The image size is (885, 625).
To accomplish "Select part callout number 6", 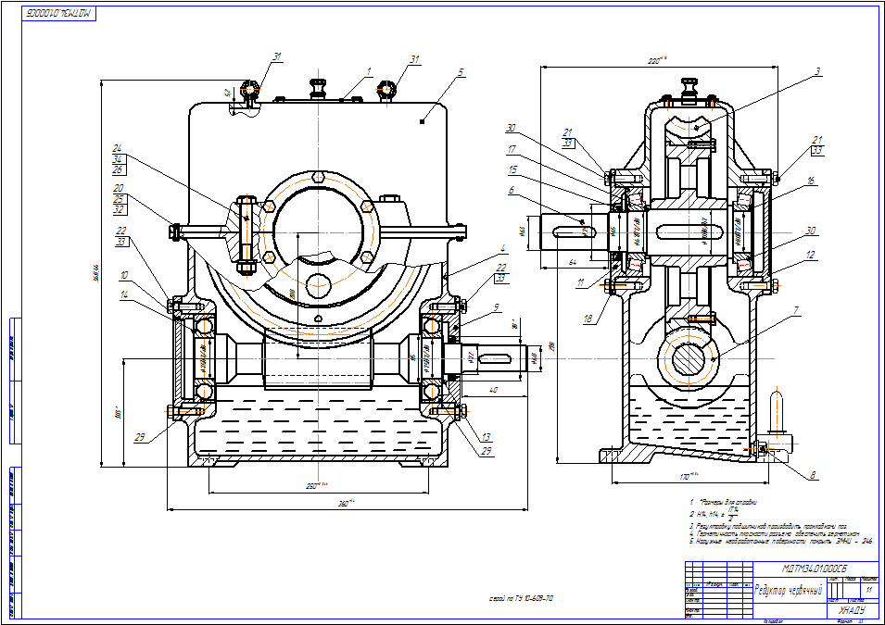I will click(x=512, y=190).
